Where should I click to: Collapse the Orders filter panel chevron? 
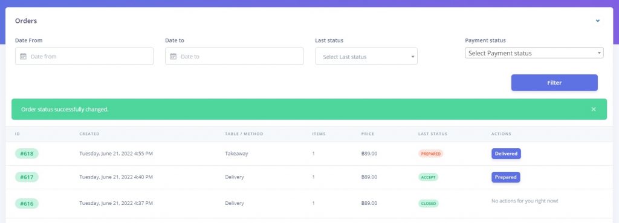pos(598,21)
